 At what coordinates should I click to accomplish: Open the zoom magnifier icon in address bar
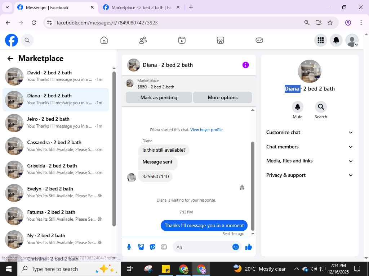[x=307, y=23]
